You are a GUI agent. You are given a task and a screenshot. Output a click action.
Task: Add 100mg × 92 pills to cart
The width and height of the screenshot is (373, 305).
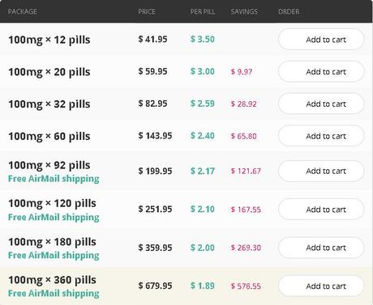click(x=321, y=171)
